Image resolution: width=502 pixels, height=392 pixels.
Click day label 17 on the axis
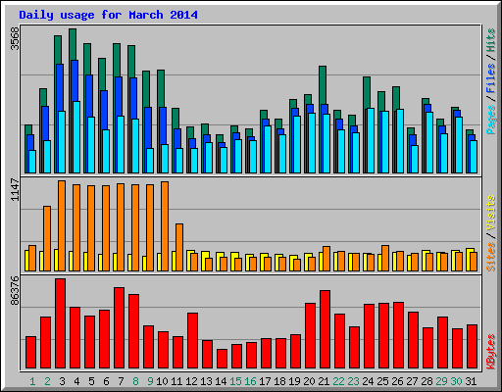[265, 381]
